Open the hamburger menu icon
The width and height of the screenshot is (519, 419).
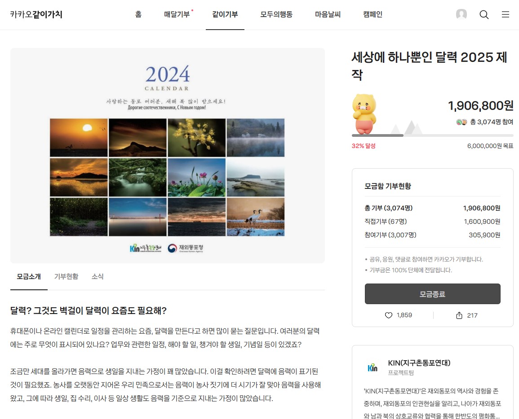505,14
